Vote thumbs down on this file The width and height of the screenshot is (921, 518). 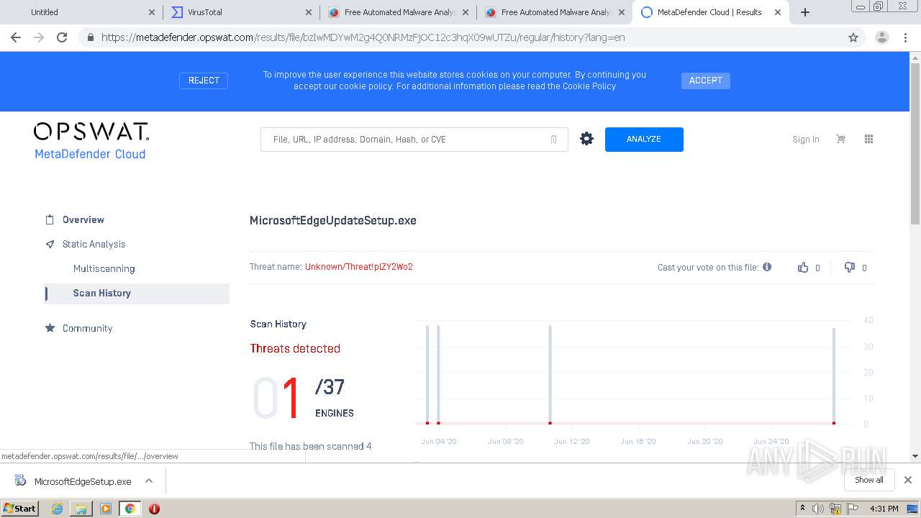(850, 267)
